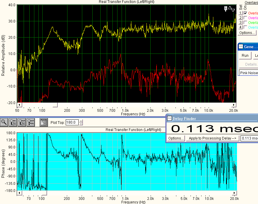Open the Pink Noise signal type dropdown
Viewport: 258px width, 204px height.
pos(249,73)
